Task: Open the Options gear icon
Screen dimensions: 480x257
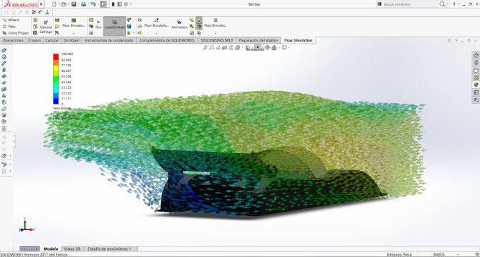Action: [x=126, y=4]
